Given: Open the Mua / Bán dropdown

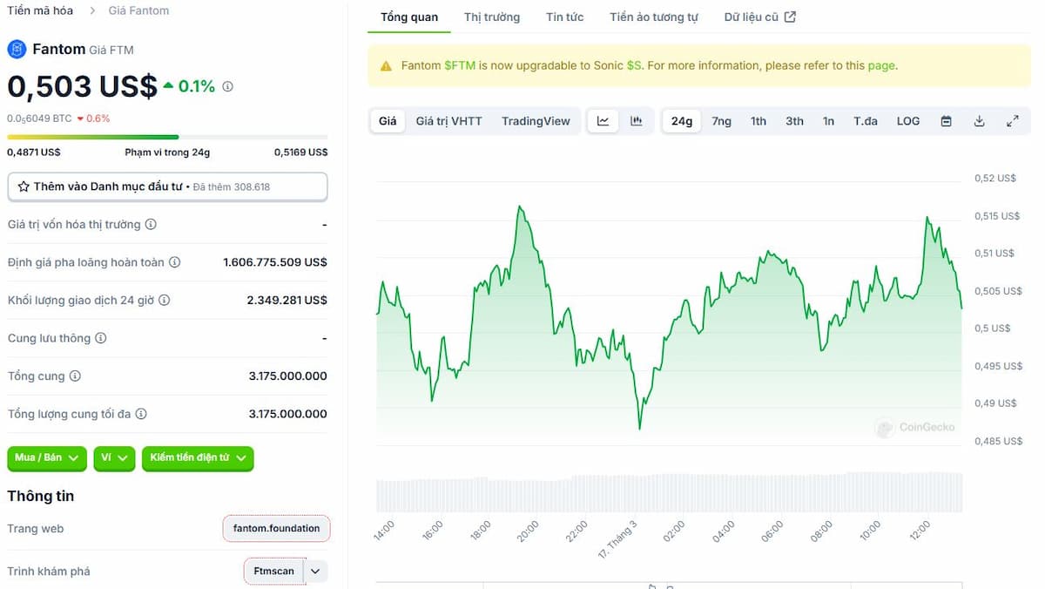Looking at the screenshot, I should 47,457.
